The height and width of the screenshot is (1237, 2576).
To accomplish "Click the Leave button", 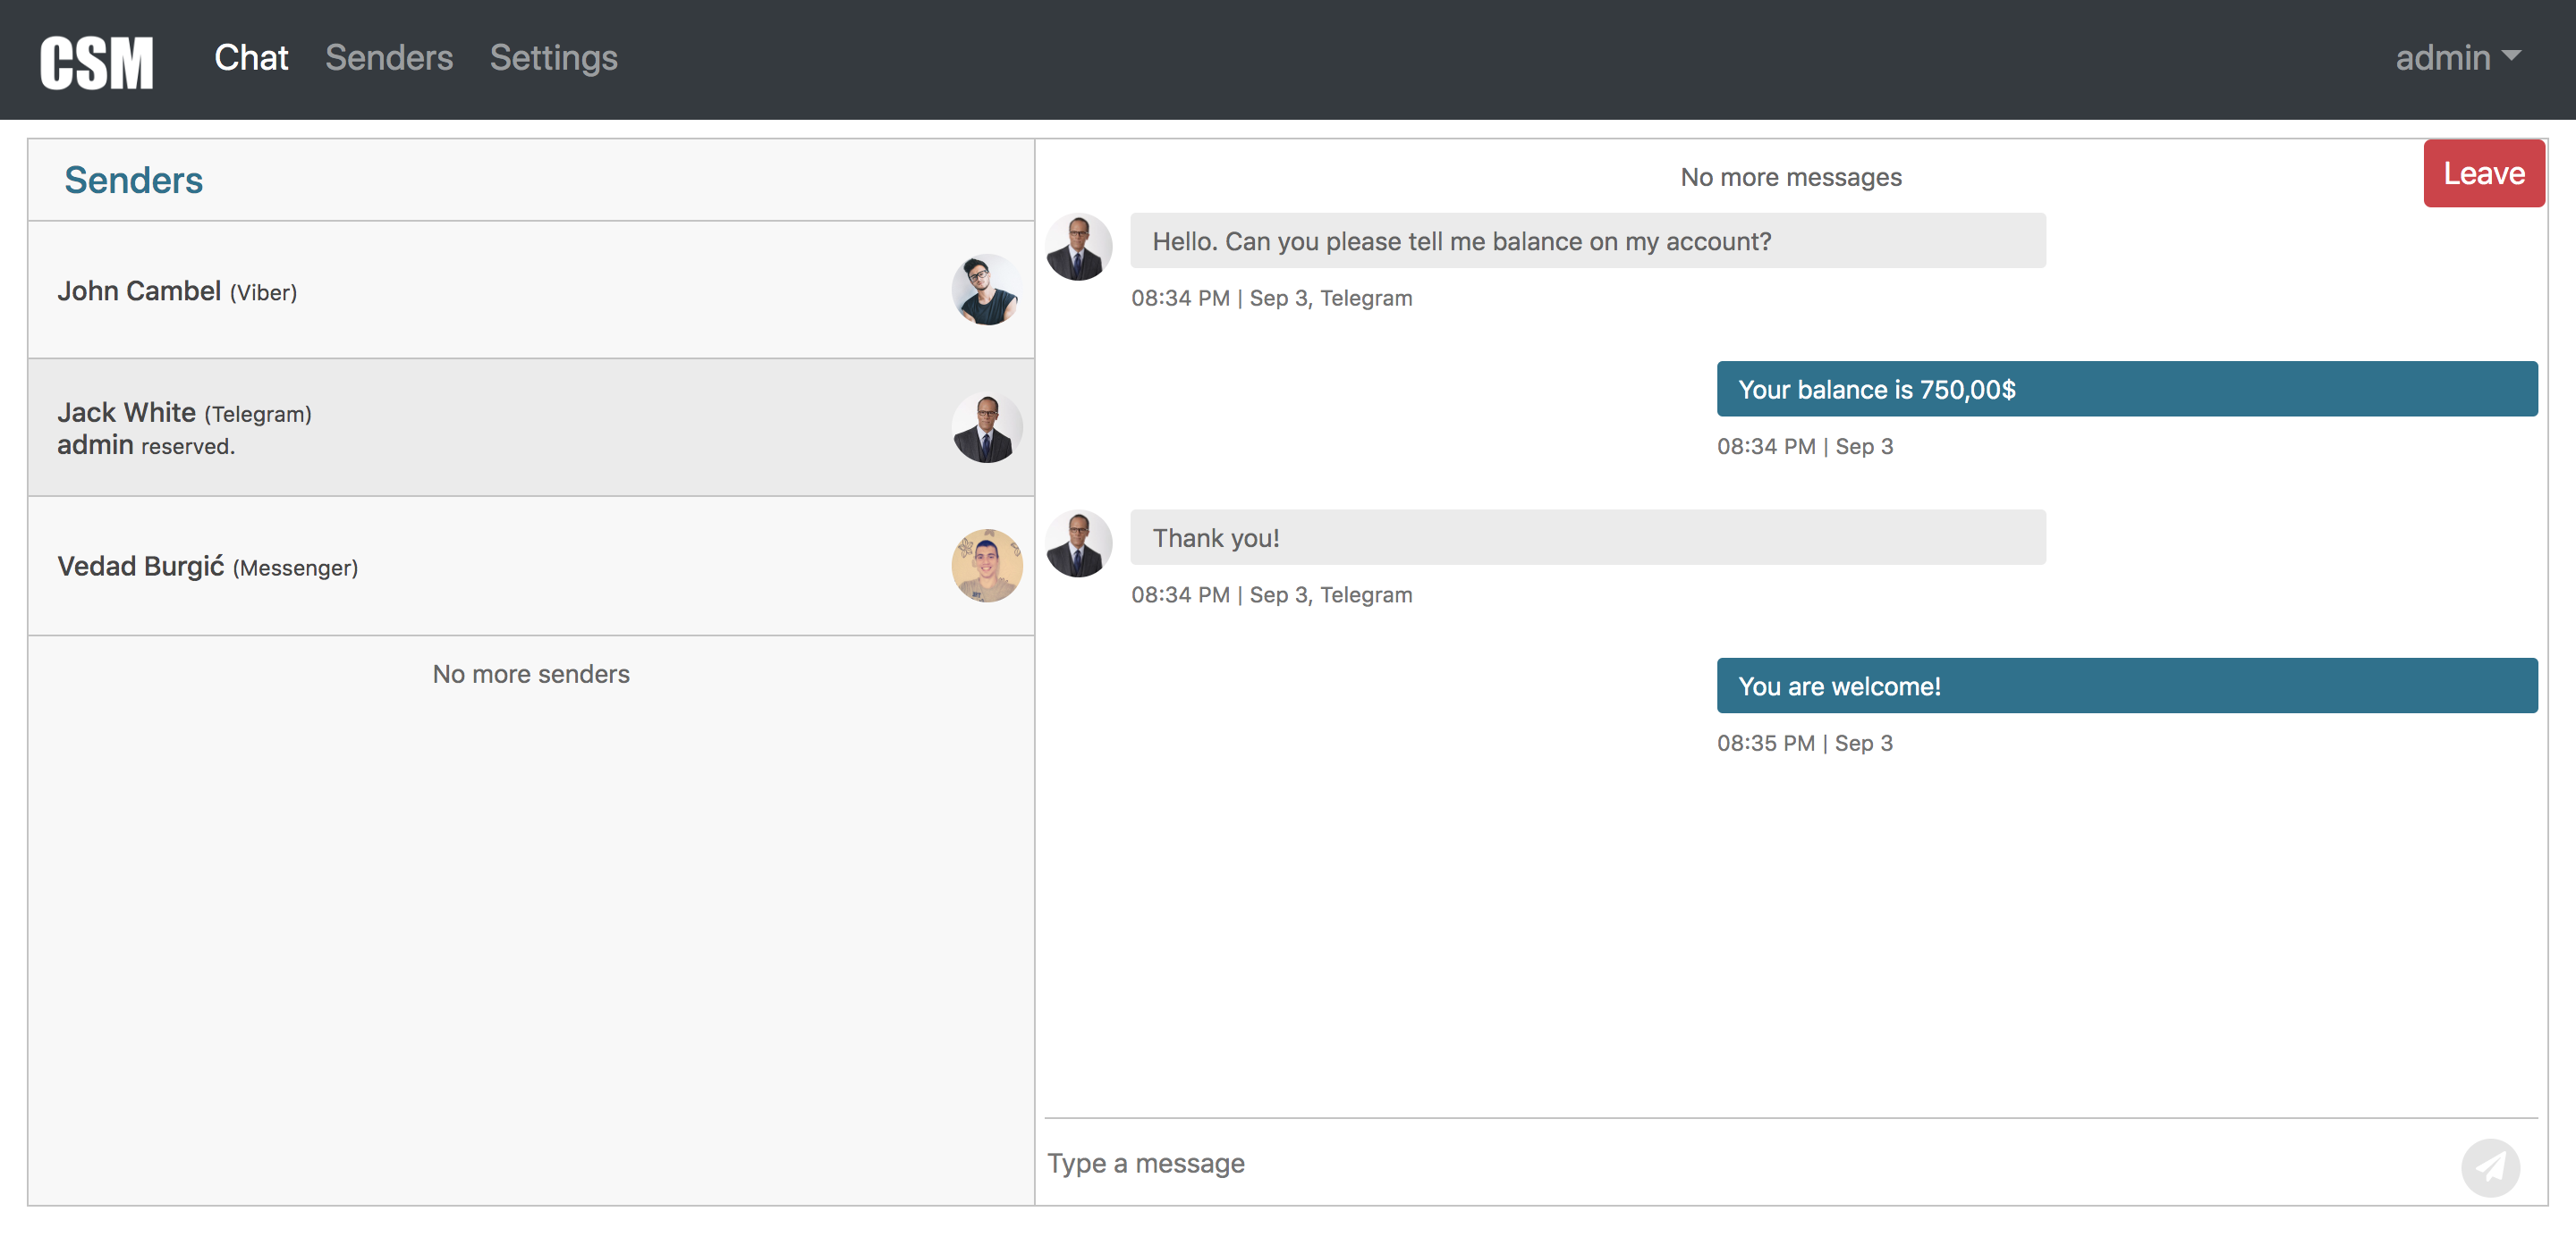I will 2483,173.
